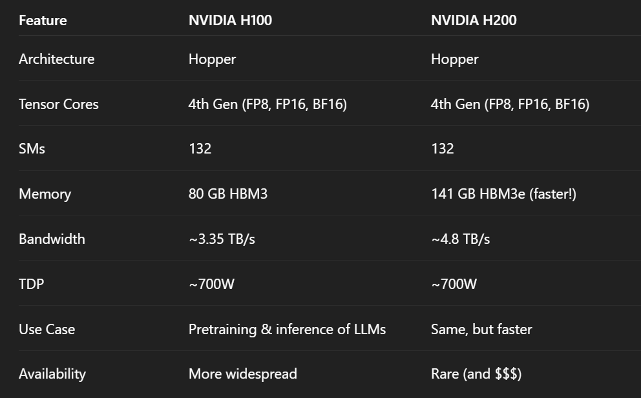This screenshot has height=398, width=641.
Task: Click the 'Same, but faster' cell
Action: tap(481, 330)
